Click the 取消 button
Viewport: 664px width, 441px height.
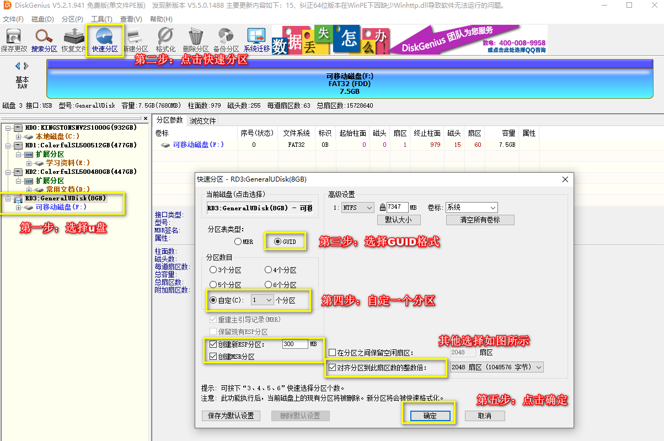[x=485, y=416]
